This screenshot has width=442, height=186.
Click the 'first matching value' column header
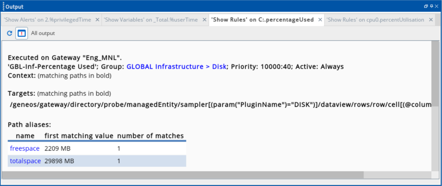click(x=79, y=136)
